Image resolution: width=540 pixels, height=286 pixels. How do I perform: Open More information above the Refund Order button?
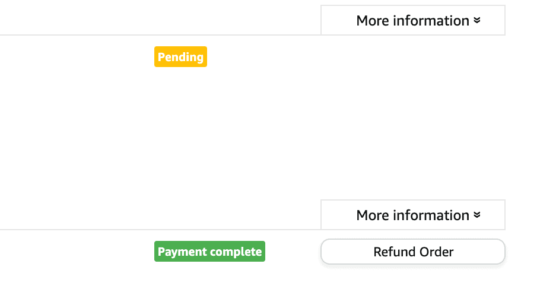pyautogui.click(x=413, y=215)
